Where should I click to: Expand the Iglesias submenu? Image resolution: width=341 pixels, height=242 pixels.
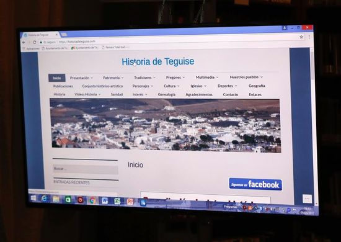click(x=198, y=86)
